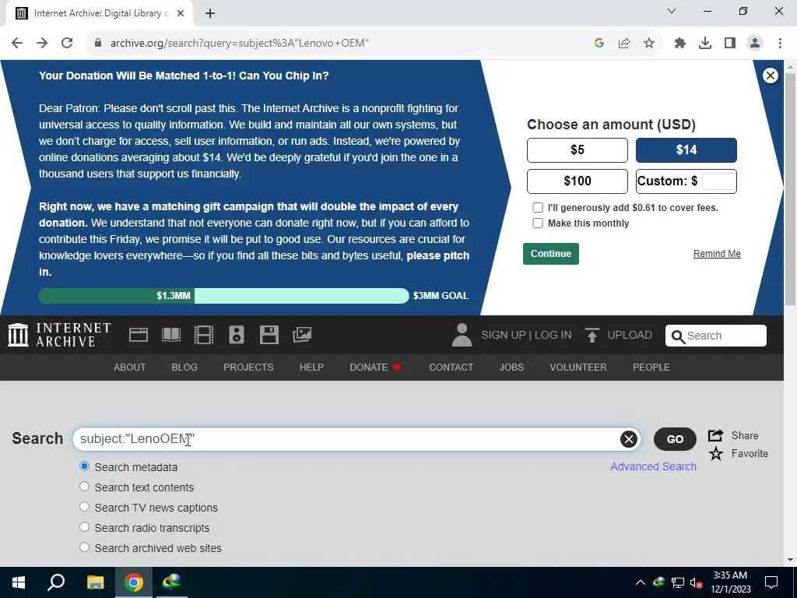This screenshot has height=598, width=797.
Task: Close the Internet Archive tab
Action: [x=181, y=14]
